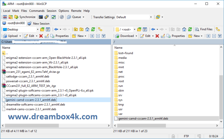Click the remote New button
224x139 pixels.
click(x=194, y=36)
